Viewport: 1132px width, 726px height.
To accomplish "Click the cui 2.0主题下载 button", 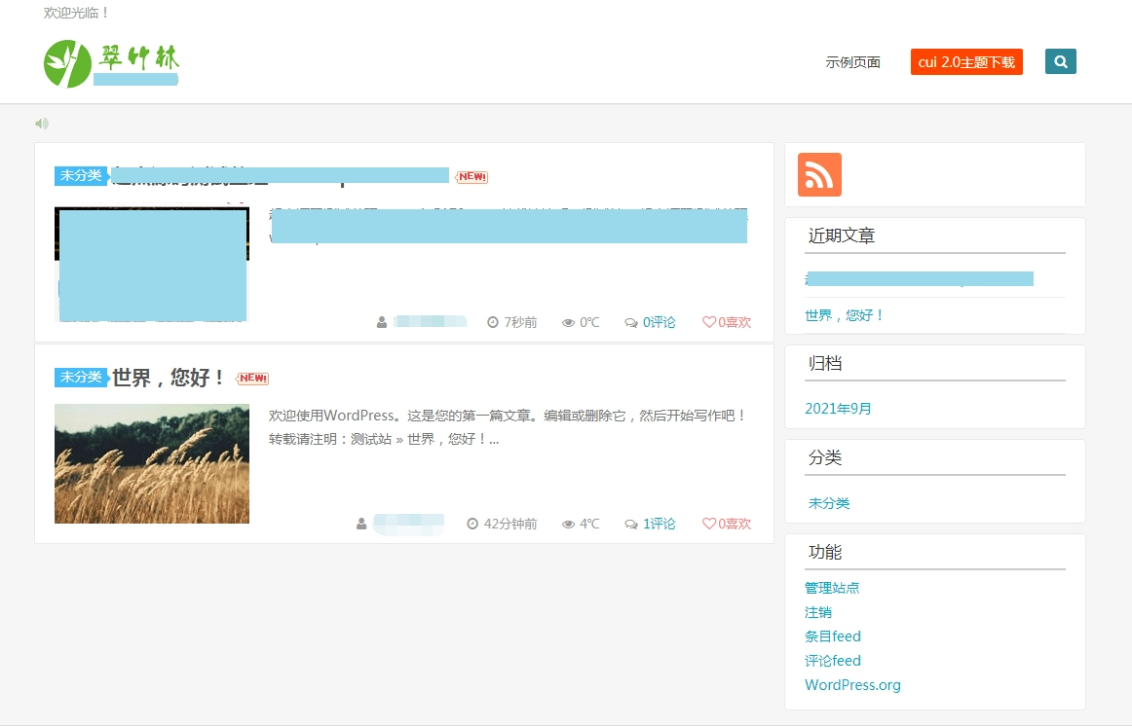I will coord(966,62).
